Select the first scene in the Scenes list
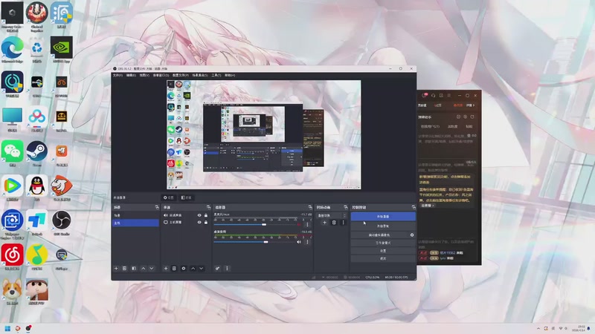The image size is (595, 334). pyautogui.click(x=135, y=215)
